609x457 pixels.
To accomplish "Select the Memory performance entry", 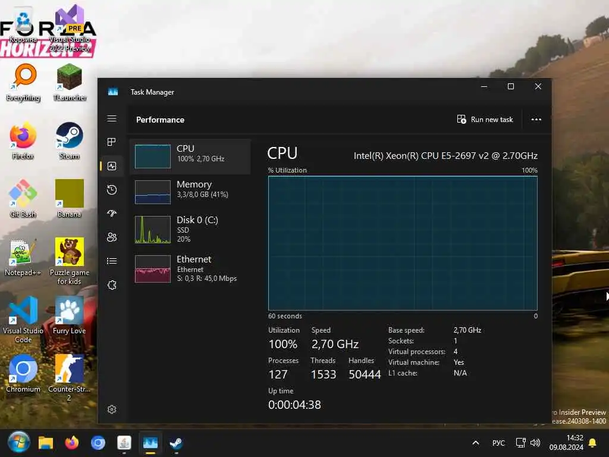I will click(x=190, y=192).
